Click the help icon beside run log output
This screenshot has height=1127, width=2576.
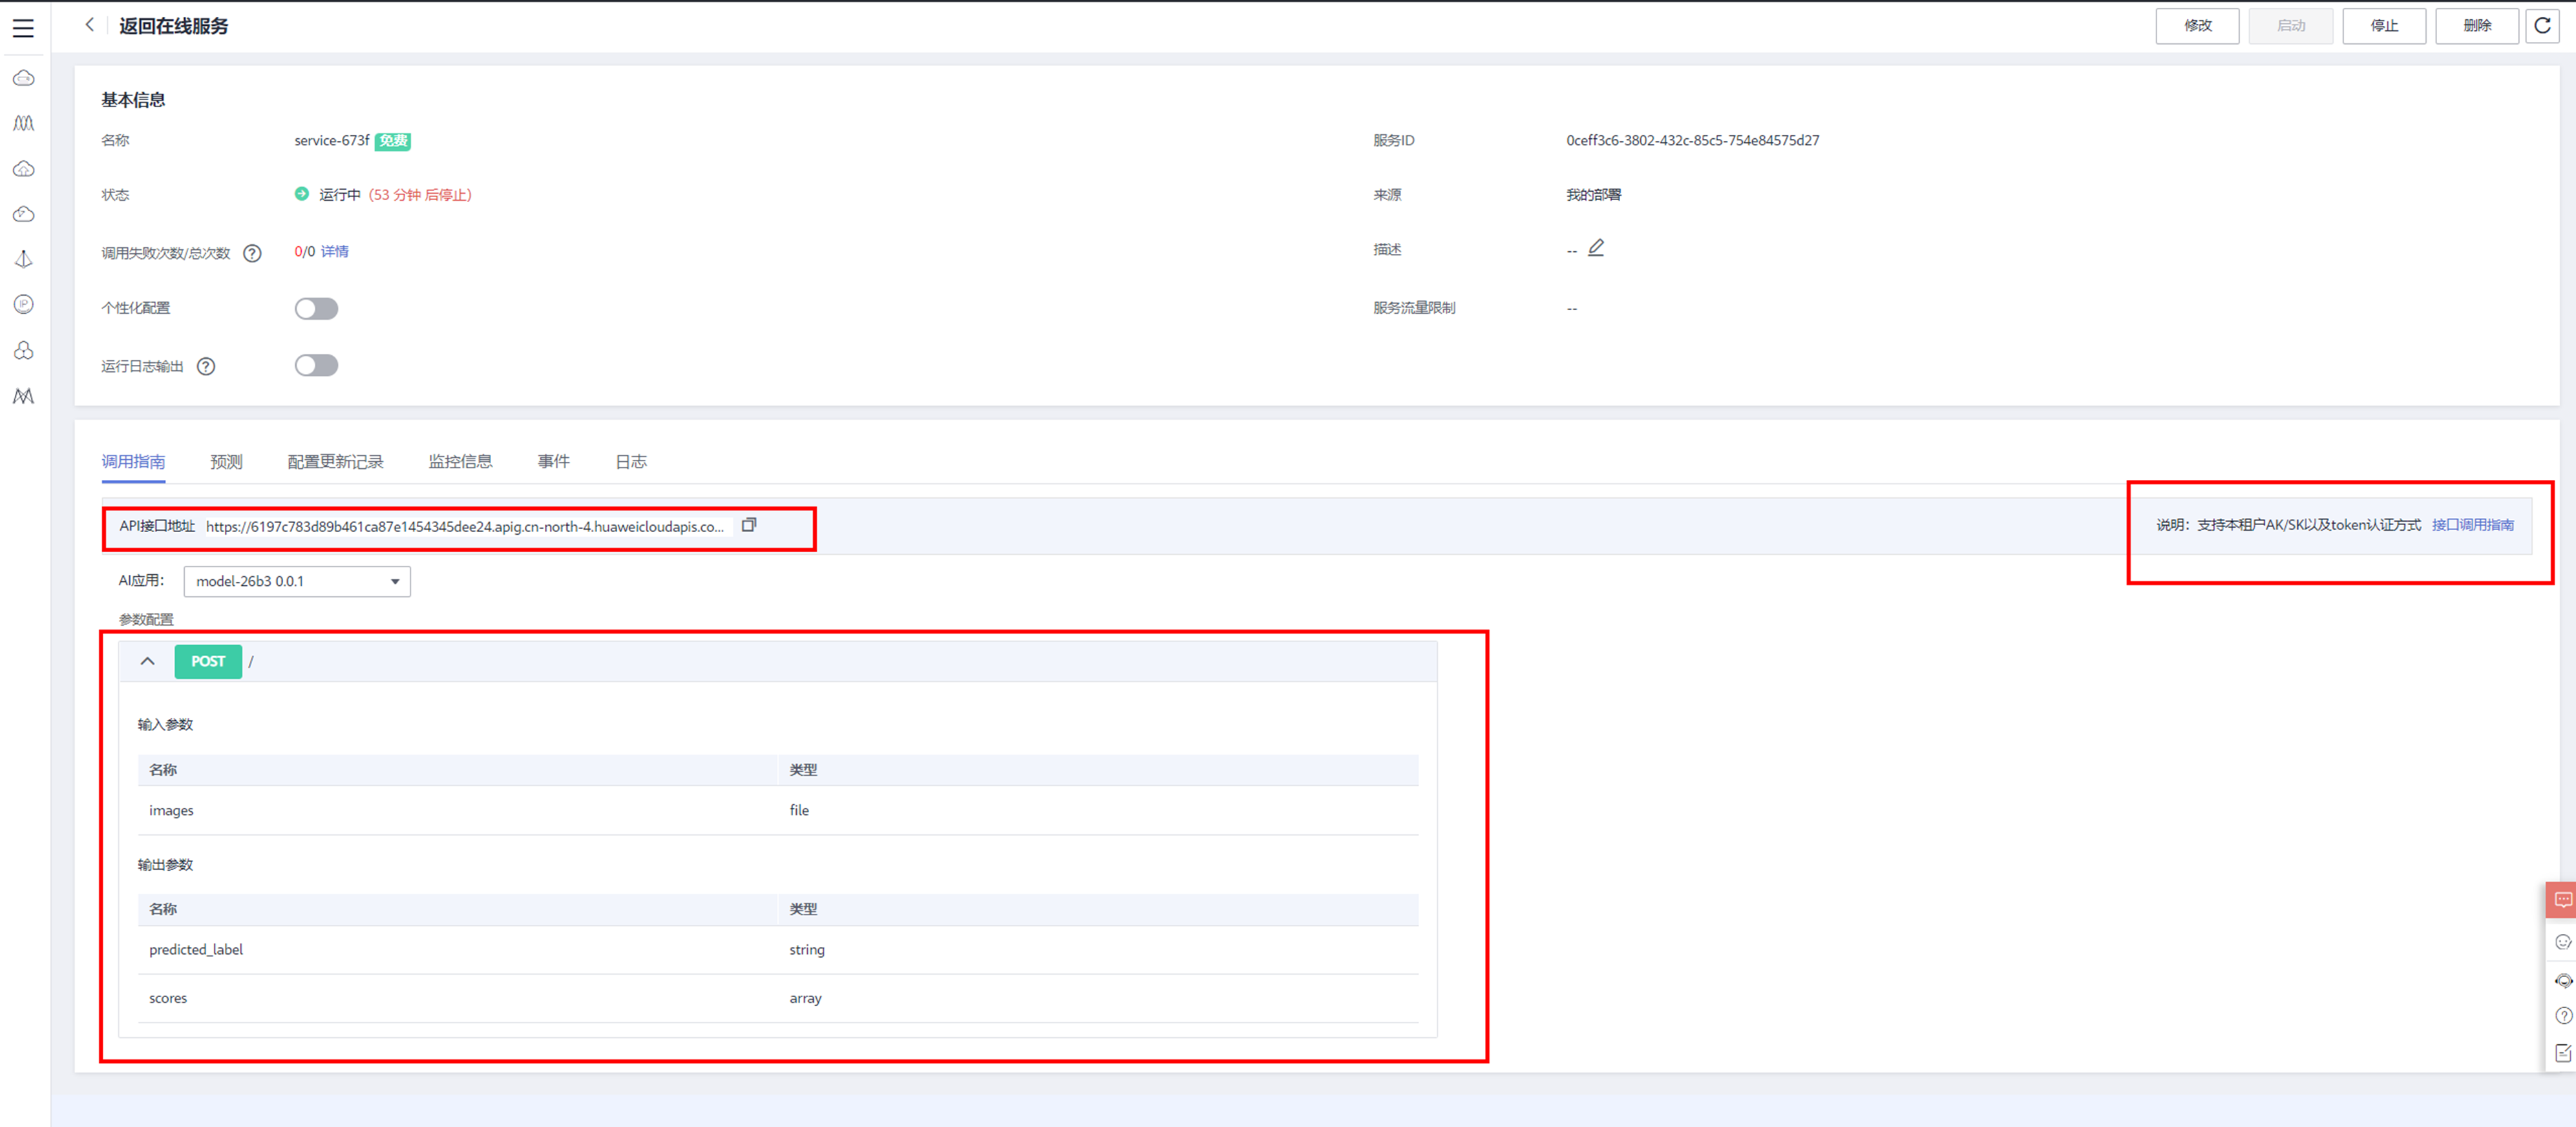pyautogui.click(x=206, y=366)
